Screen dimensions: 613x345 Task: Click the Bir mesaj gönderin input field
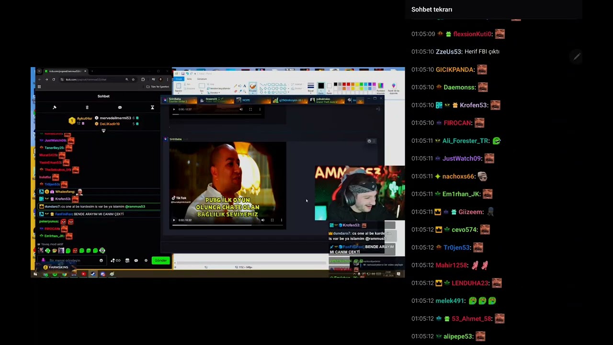tap(72, 260)
